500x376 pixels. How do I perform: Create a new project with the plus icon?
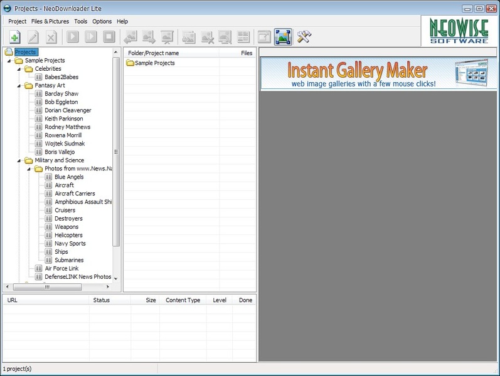click(14, 37)
